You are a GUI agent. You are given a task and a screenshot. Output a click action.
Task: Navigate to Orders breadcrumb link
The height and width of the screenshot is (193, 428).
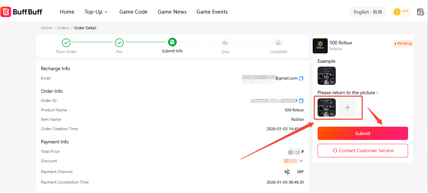click(63, 28)
